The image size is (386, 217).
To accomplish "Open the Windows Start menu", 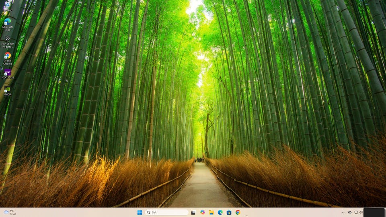I will point(140,212).
